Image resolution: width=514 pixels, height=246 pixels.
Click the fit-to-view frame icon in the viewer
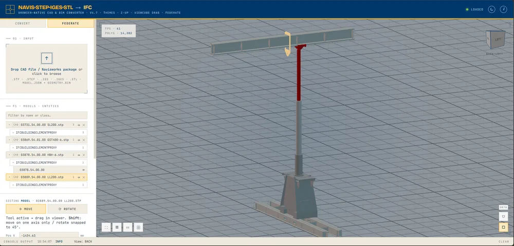[x=106, y=228]
